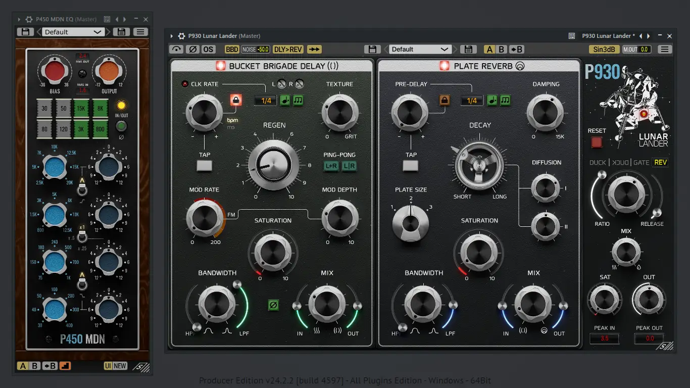Image resolution: width=690 pixels, height=388 pixels.
Task: Toggle the 15K band button on the P450
Action: click(82, 109)
